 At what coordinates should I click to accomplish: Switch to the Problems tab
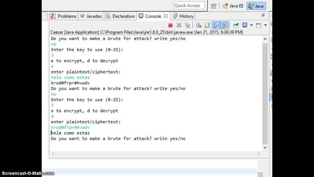[63, 16]
